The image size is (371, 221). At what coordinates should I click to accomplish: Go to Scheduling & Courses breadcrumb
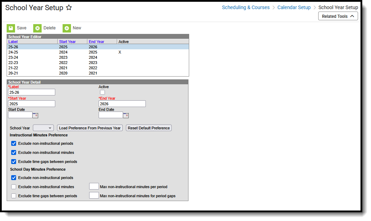click(x=245, y=8)
